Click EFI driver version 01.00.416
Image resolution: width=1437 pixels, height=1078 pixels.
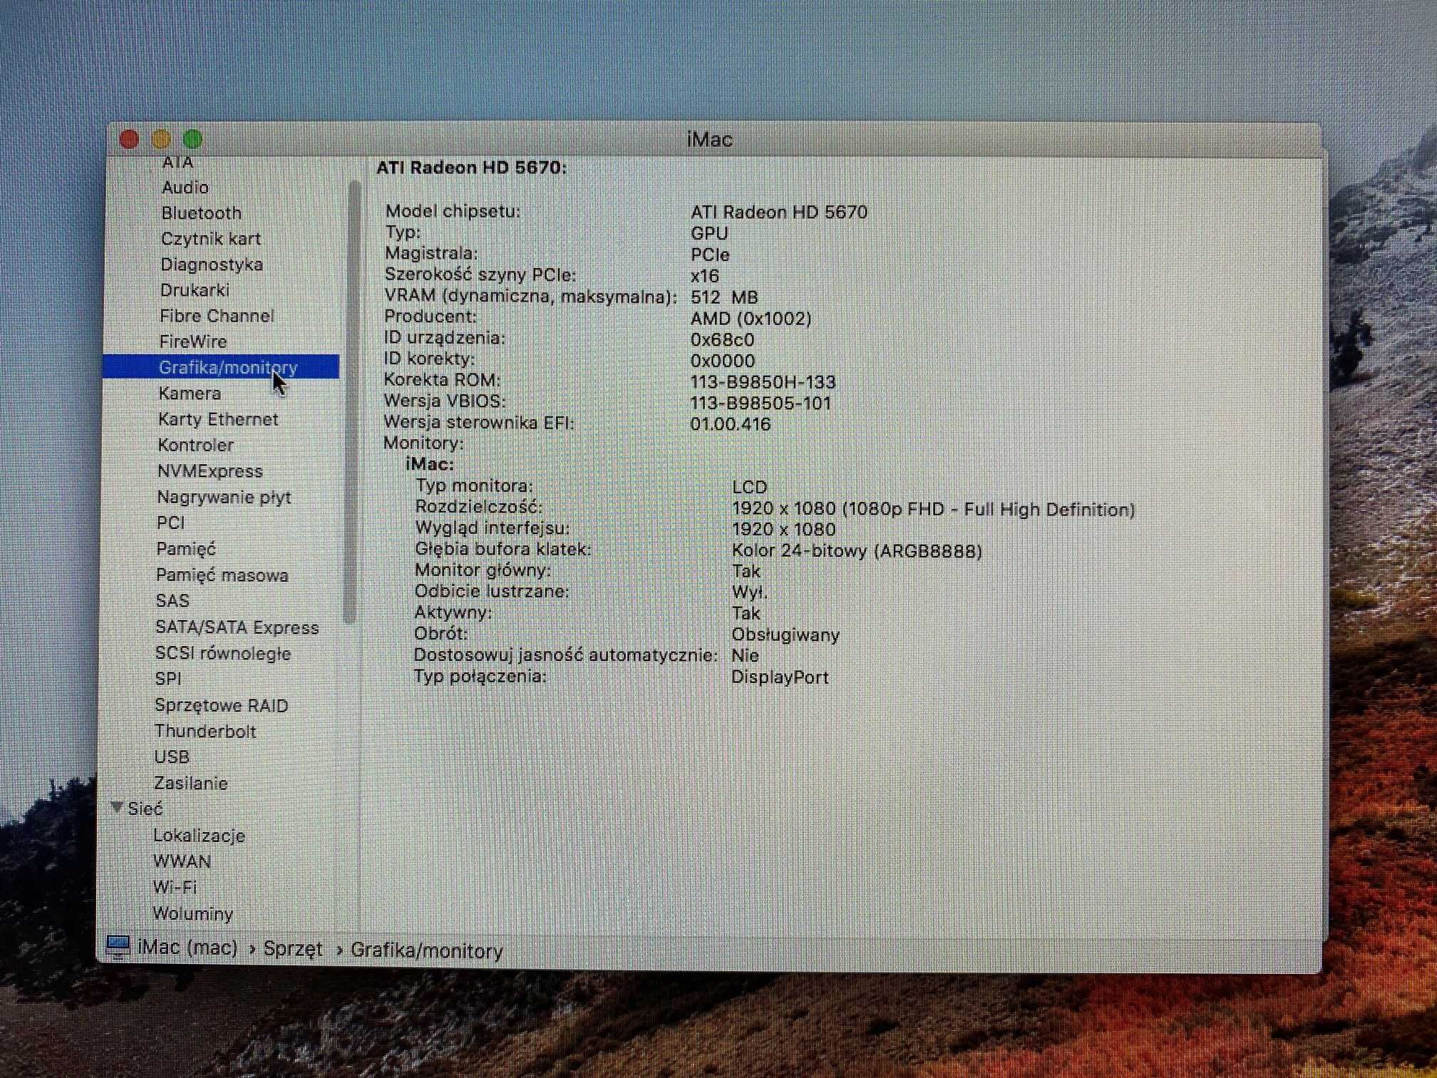coord(731,423)
